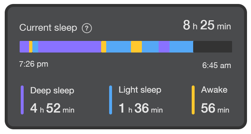Select the widest yellow awake timeline segment
This screenshot has width=251, height=134.
click(136, 47)
